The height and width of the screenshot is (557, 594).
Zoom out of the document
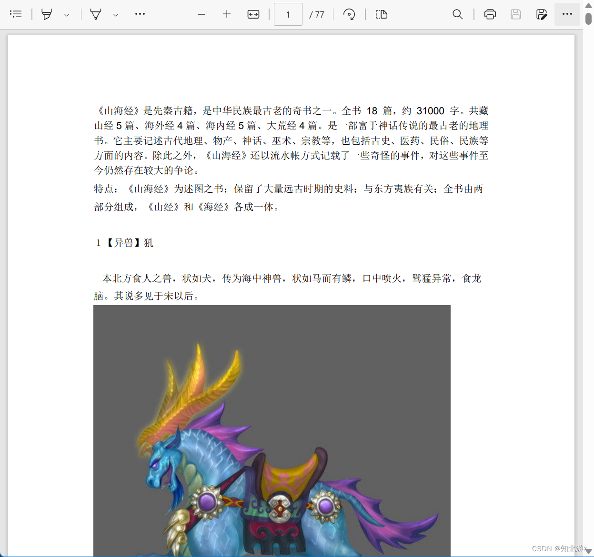(201, 14)
